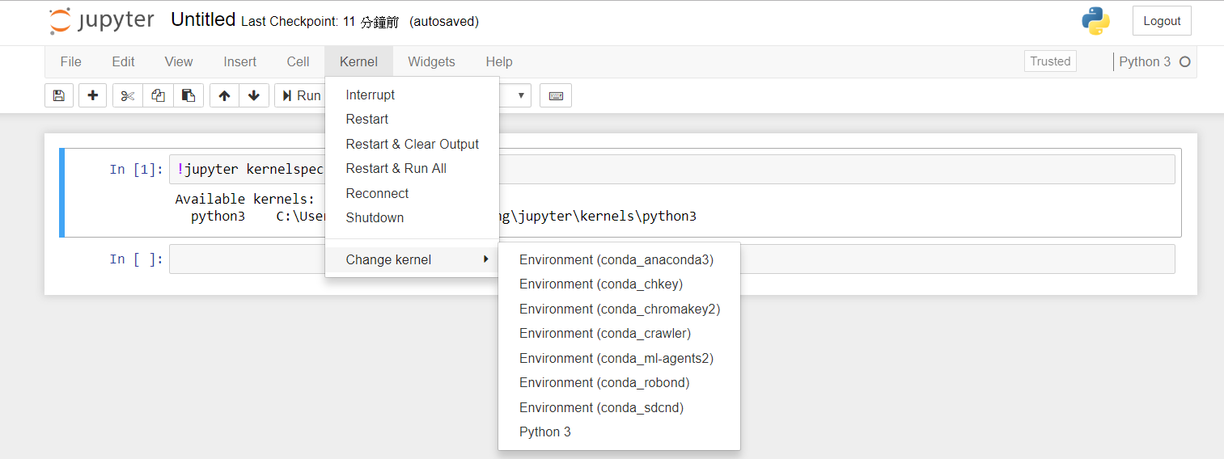This screenshot has width=1224, height=459.
Task: Click the Python logo icon
Action: pyautogui.click(x=1095, y=21)
